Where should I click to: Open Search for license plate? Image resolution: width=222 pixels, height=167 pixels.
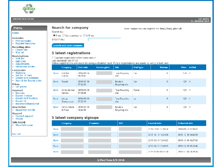coord(28,81)
